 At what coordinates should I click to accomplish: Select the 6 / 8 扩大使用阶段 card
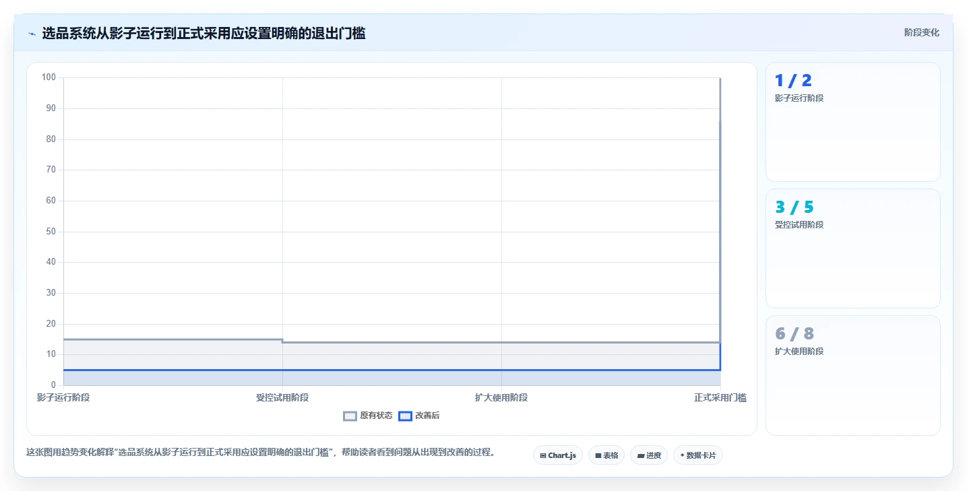click(852, 375)
